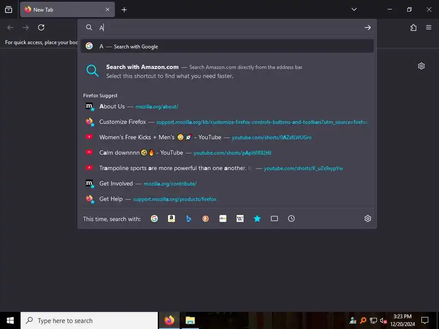The image size is (439, 329).
Task: Close the New Tab tab
Action: pos(108,9)
